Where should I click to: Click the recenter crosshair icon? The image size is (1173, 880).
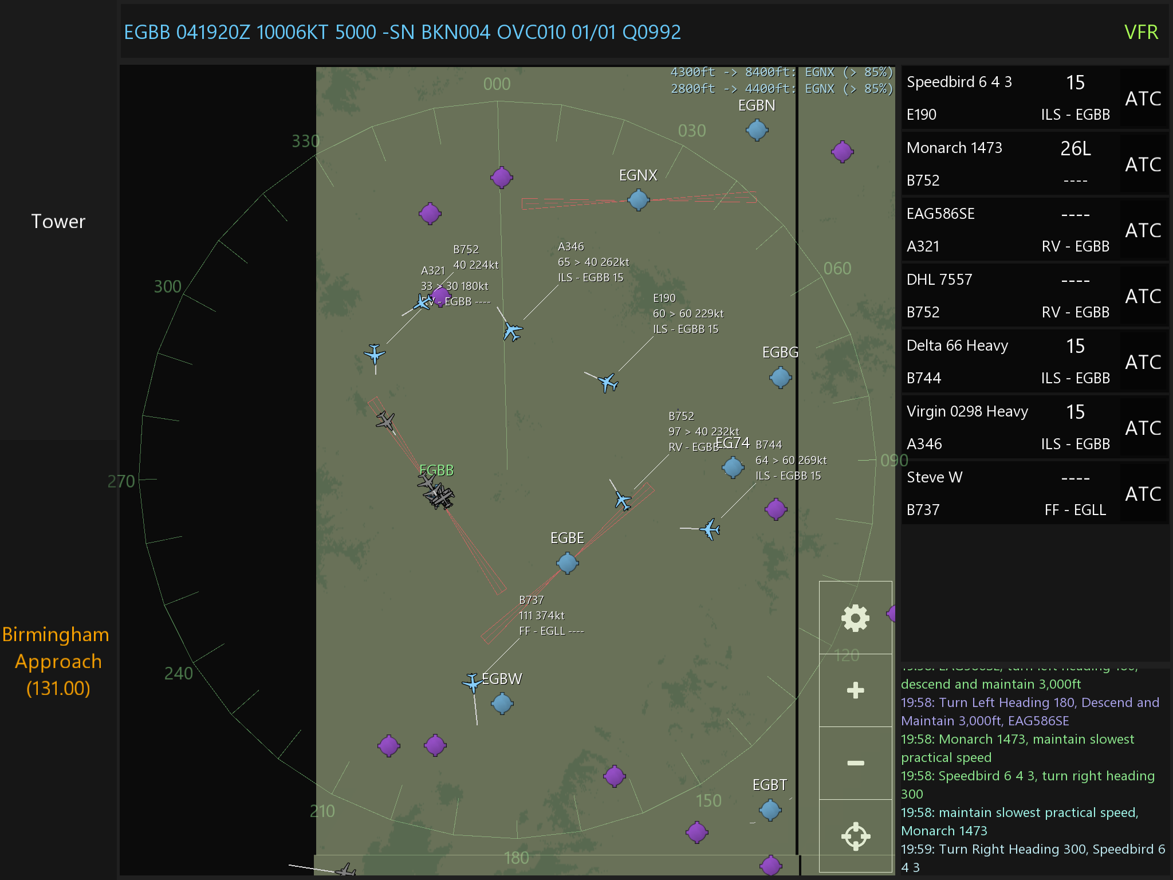pos(855,836)
